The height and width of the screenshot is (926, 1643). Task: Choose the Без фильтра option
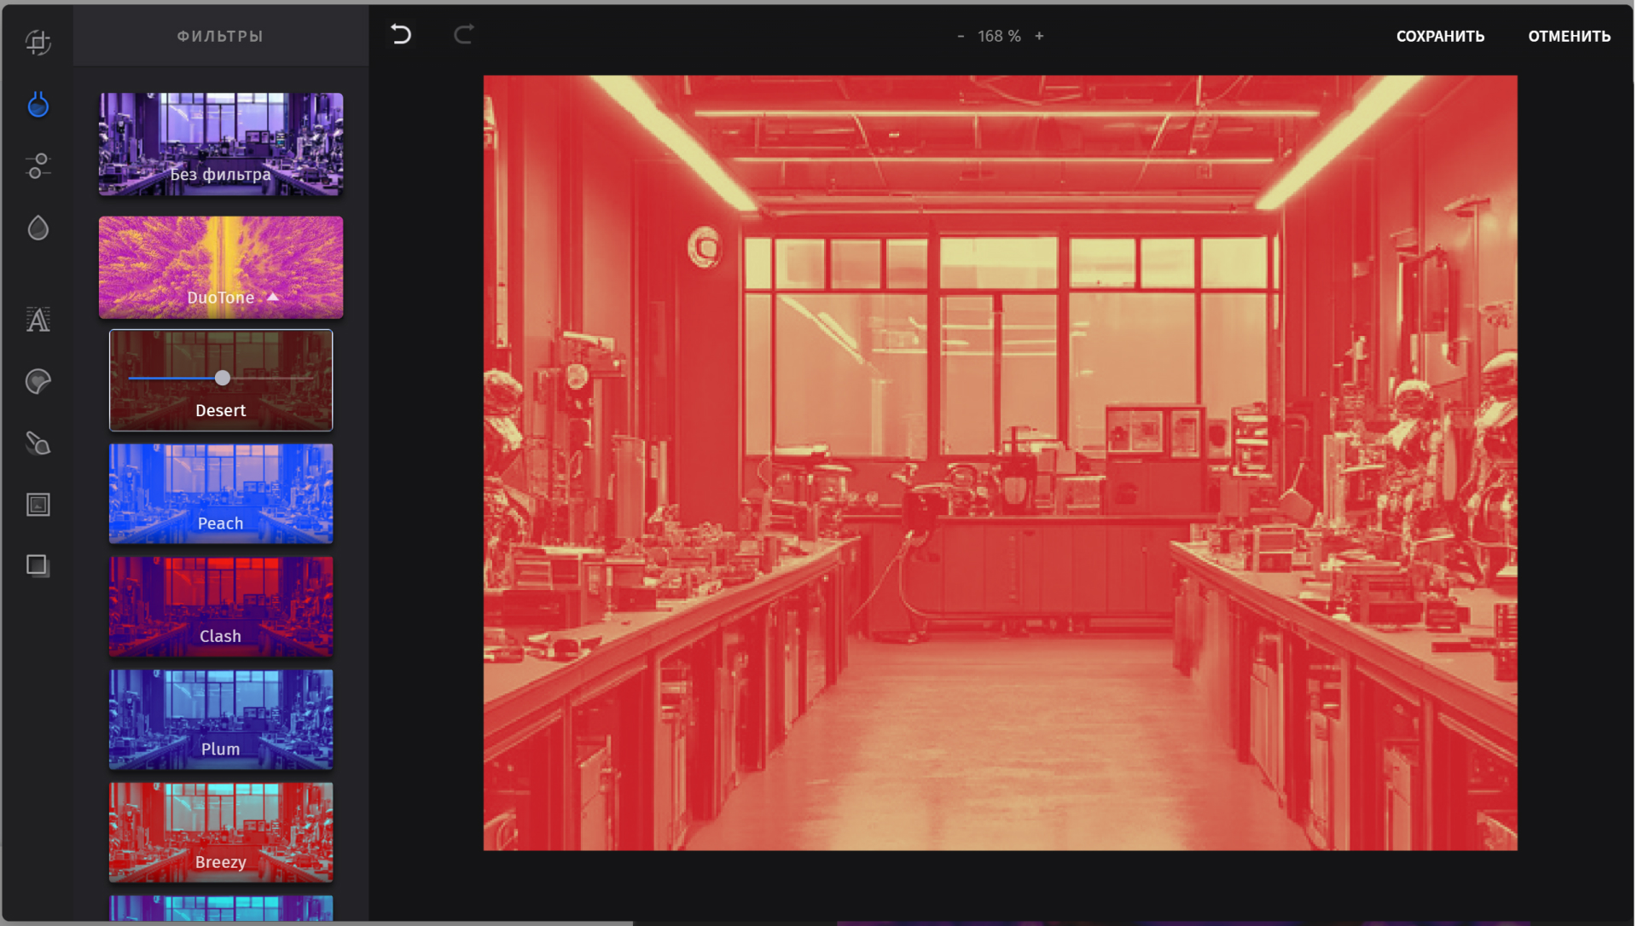click(221, 144)
